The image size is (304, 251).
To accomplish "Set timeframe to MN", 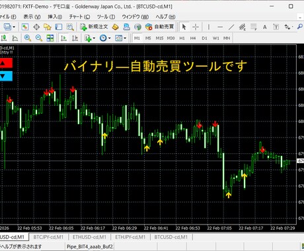I will [227, 38].
